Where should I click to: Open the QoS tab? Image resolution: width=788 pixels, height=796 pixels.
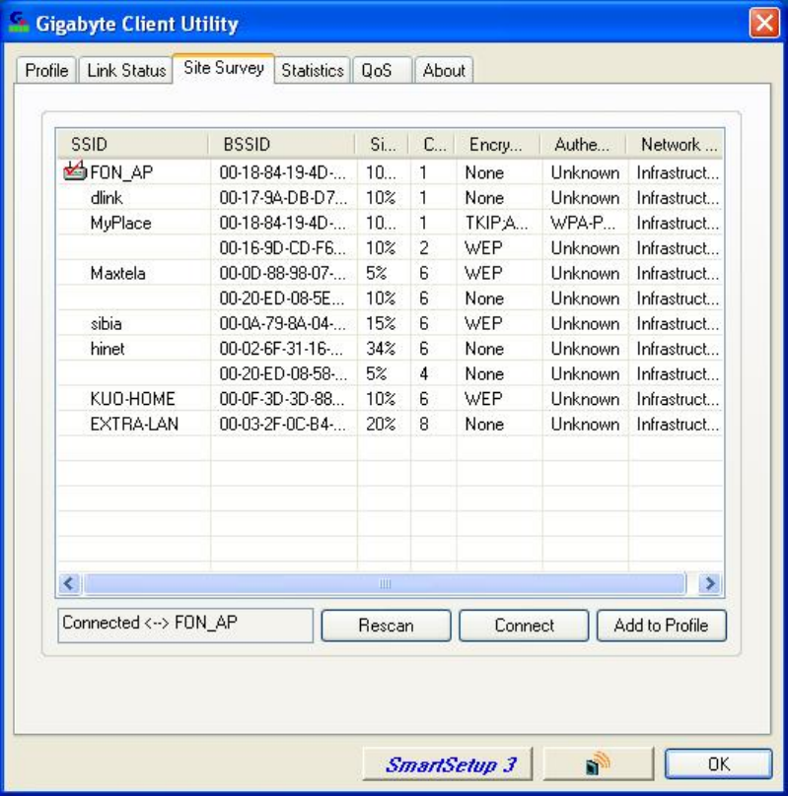point(382,70)
